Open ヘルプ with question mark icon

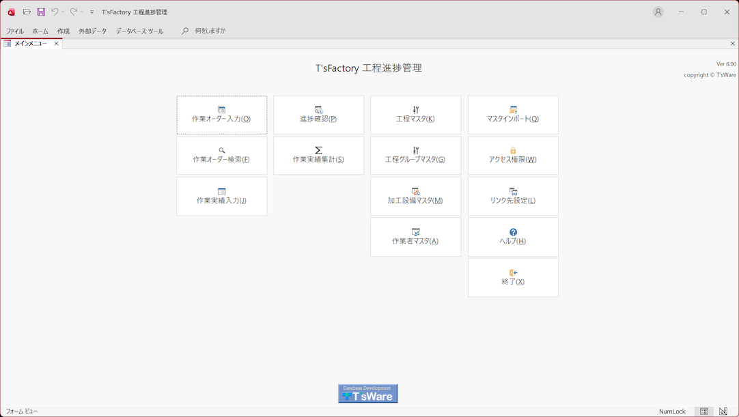point(513,237)
